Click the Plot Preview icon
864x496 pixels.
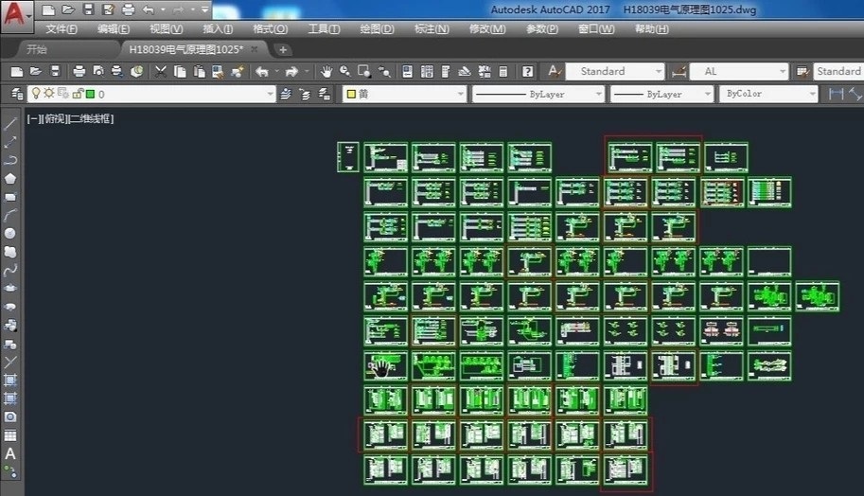pos(98,71)
